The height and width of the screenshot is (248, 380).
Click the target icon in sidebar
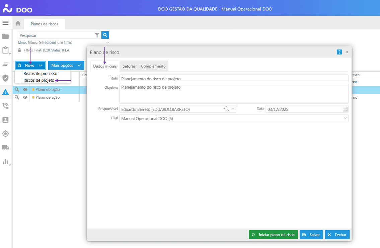pyautogui.click(x=5, y=134)
